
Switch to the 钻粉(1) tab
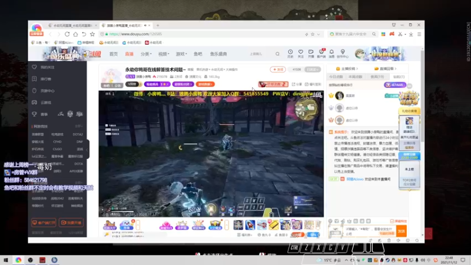click(399, 77)
